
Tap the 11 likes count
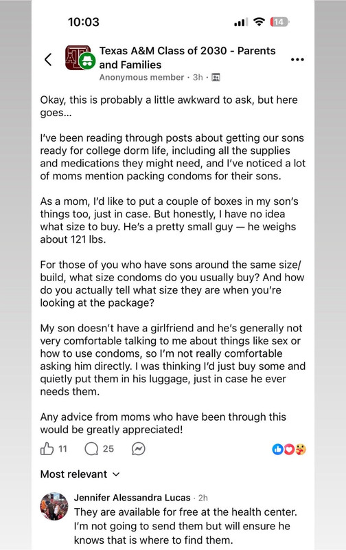point(62,449)
